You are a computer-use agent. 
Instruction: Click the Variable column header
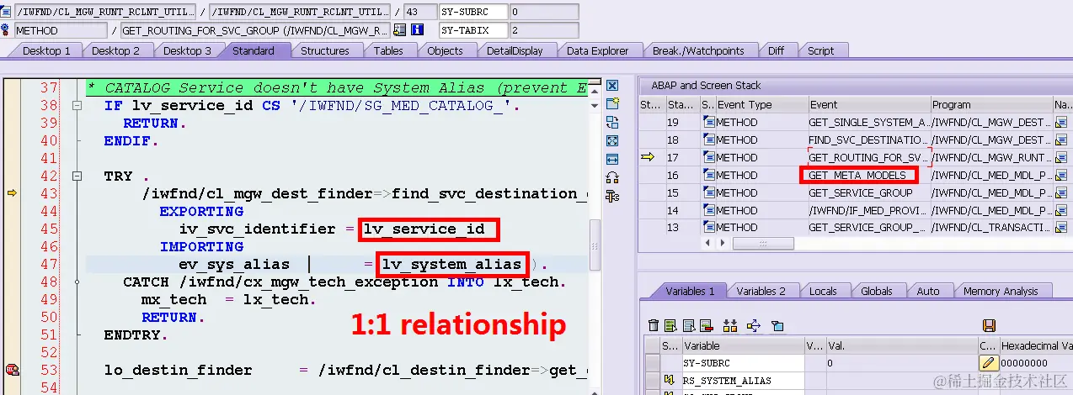tap(742, 345)
